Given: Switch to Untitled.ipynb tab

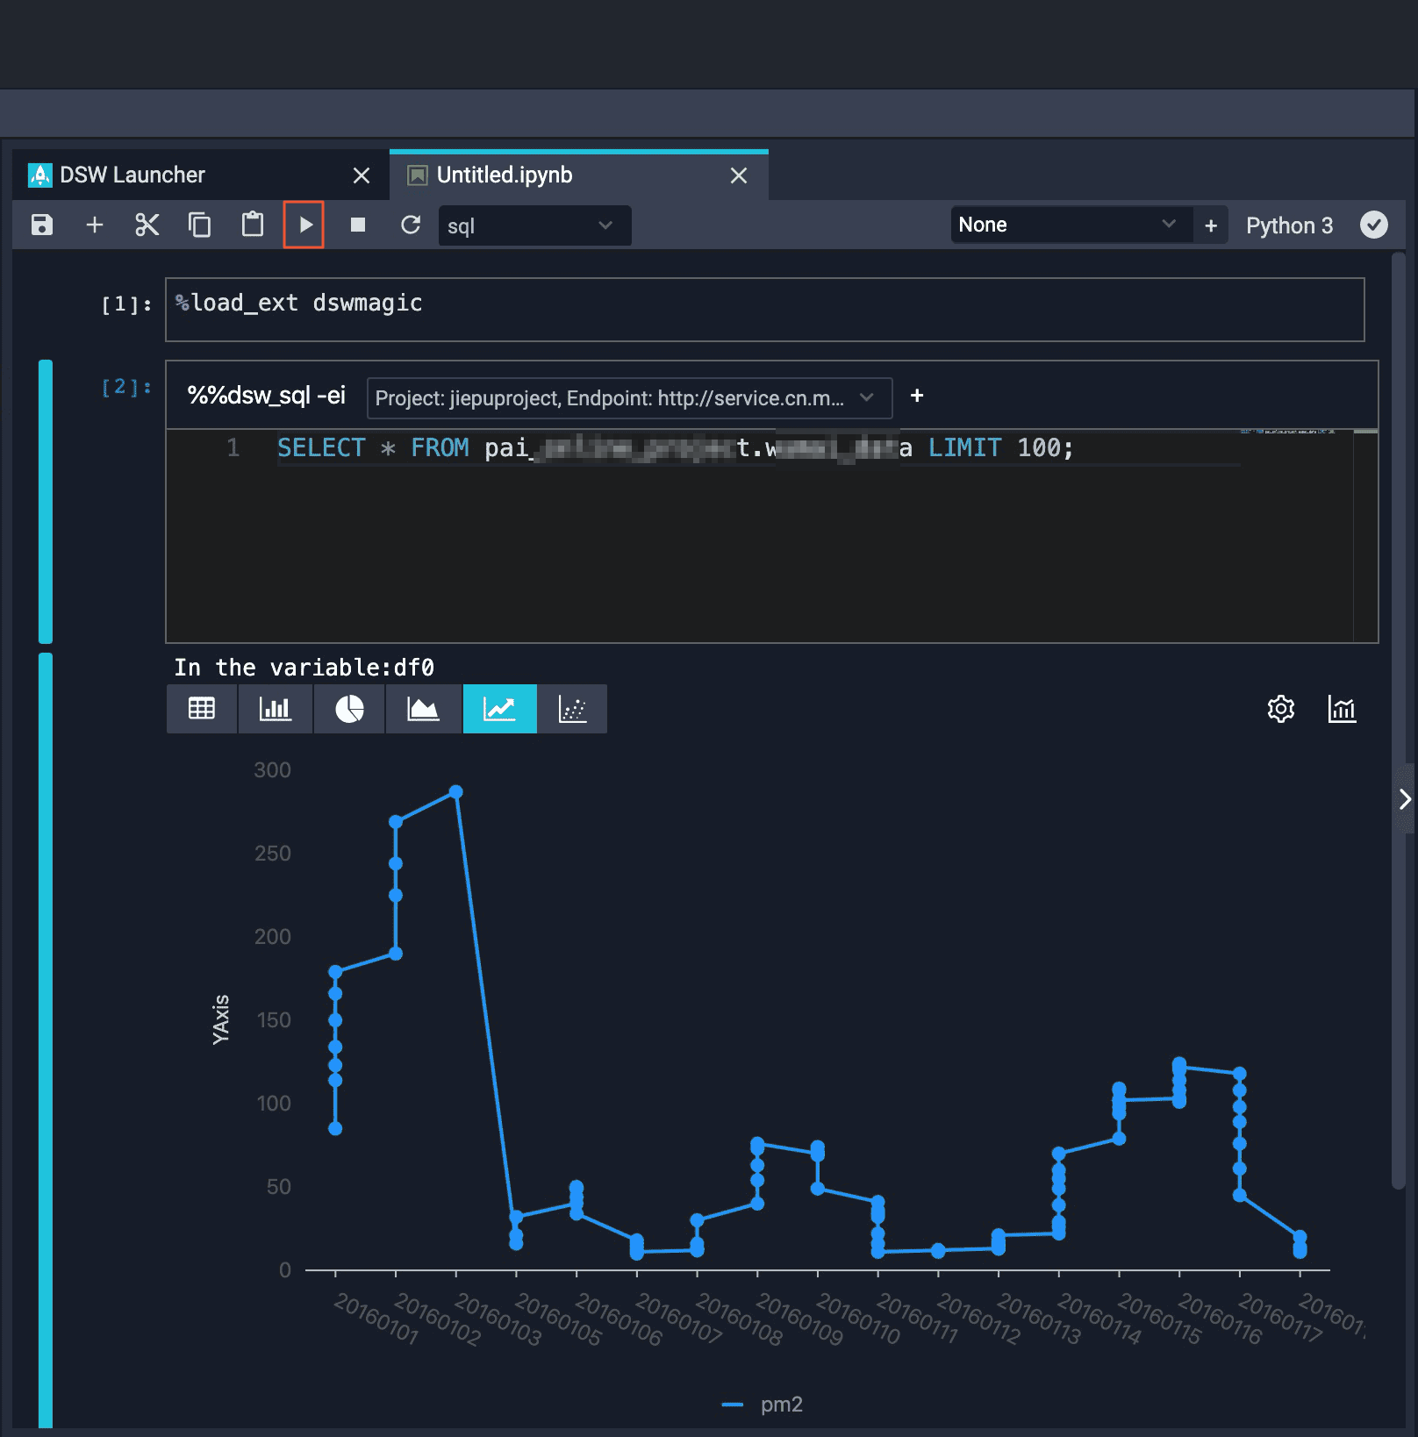Looking at the screenshot, I should tap(579, 175).
